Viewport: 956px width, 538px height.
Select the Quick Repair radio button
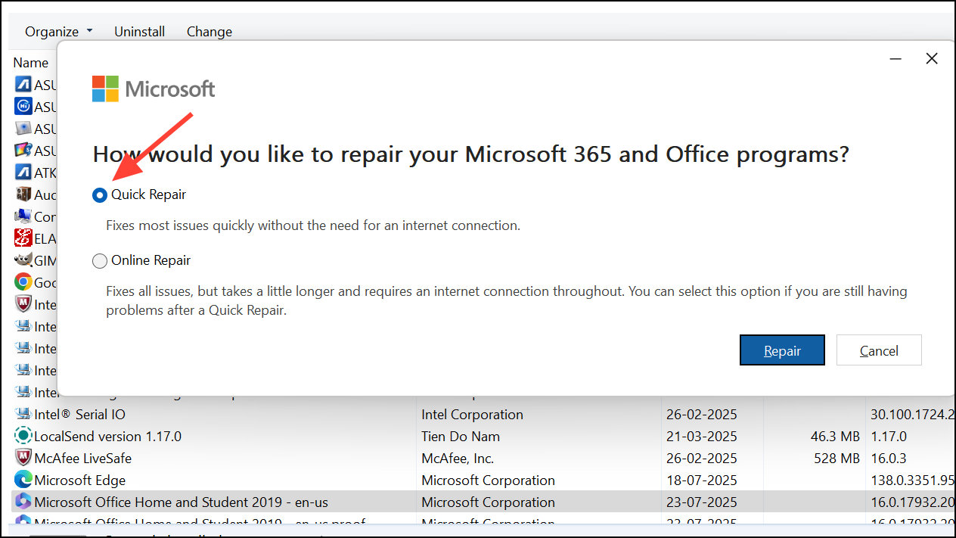pos(99,194)
